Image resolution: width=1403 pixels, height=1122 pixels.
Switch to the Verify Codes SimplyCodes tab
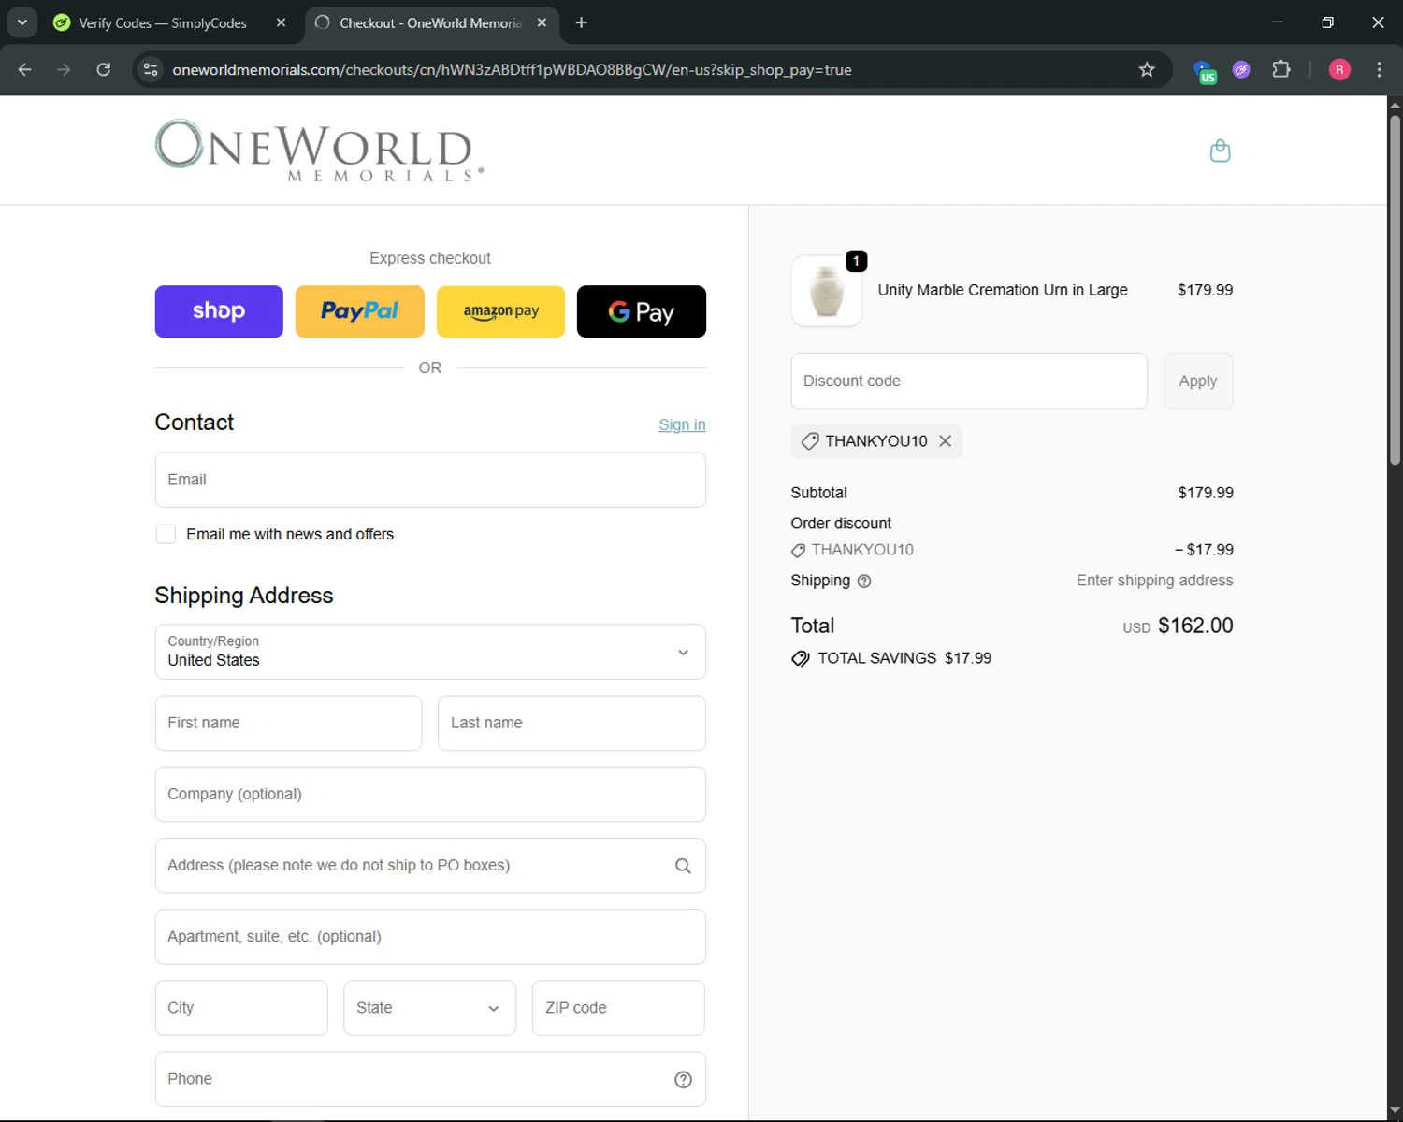tap(164, 22)
